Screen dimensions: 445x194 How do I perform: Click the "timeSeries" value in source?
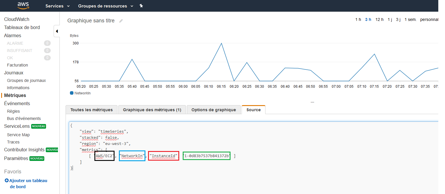coord(113,132)
